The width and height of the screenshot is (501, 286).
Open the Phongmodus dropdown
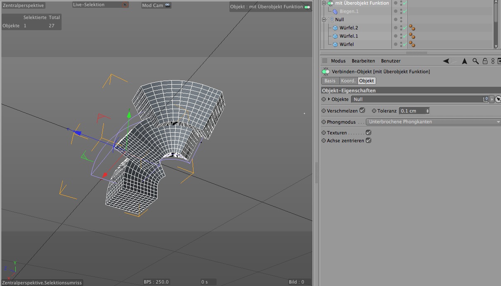tap(433, 122)
